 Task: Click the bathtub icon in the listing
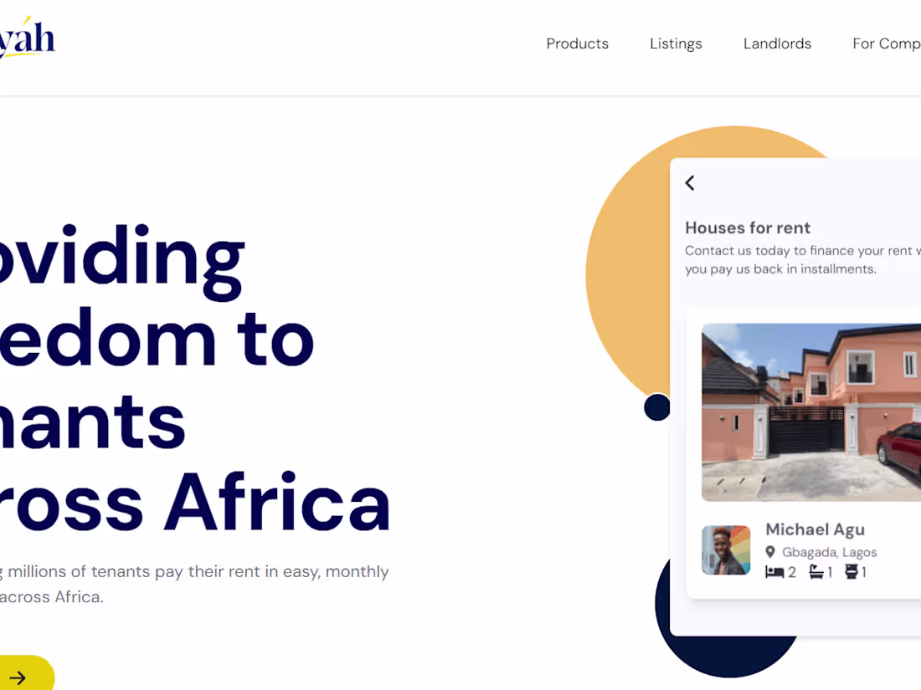(x=816, y=572)
